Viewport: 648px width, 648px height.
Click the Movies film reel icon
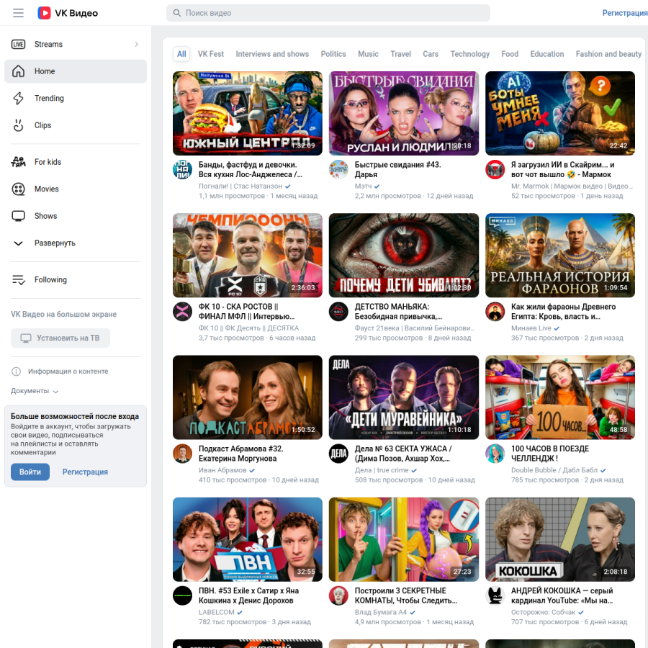tap(18, 189)
